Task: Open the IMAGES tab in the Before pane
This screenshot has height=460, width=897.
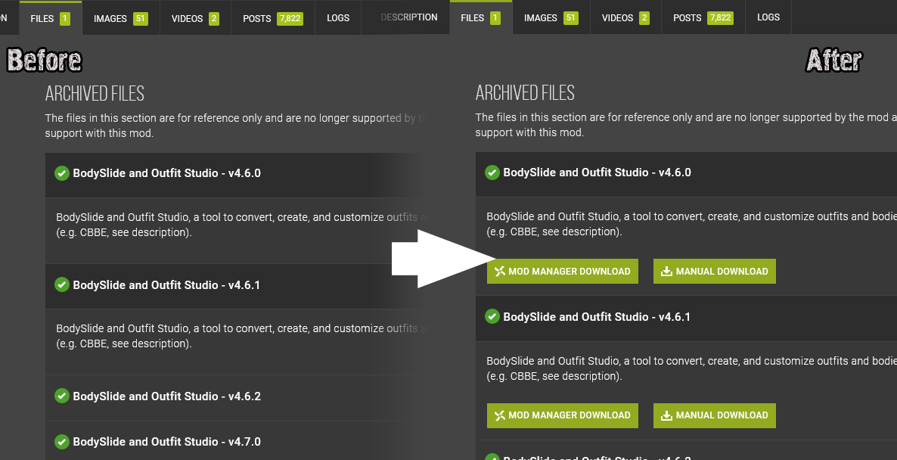Action: pos(121,18)
